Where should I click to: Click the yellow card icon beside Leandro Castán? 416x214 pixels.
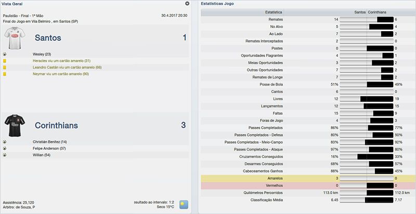click(x=5, y=68)
